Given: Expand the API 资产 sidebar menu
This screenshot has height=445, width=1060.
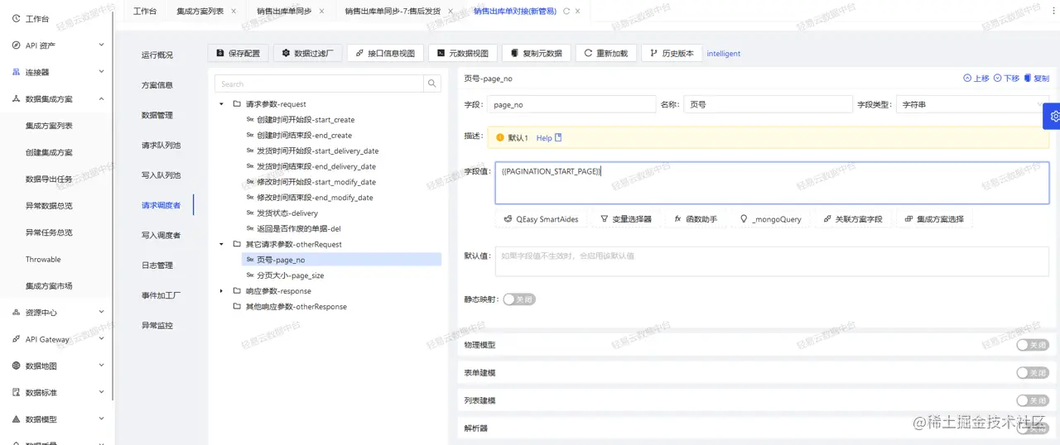Looking at the screenshot, I should [101, 45].
